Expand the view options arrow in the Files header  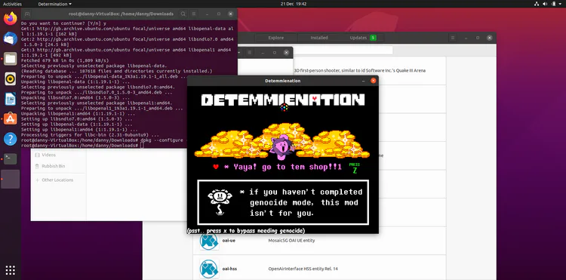click(239, 52)
